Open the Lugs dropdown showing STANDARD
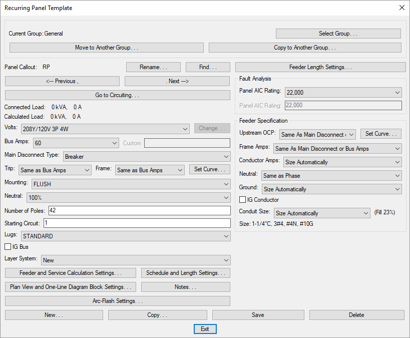 tap(126, 236)
